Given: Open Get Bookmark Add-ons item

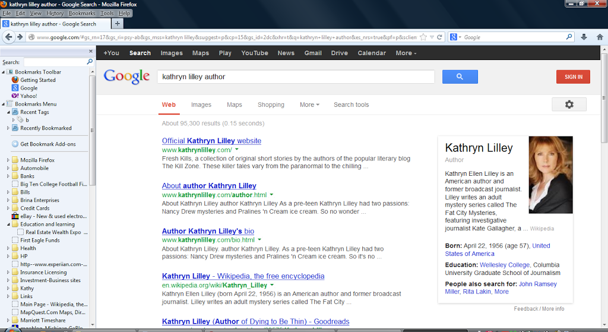Looking at the screenshot, I should click(x=48, y=144).
